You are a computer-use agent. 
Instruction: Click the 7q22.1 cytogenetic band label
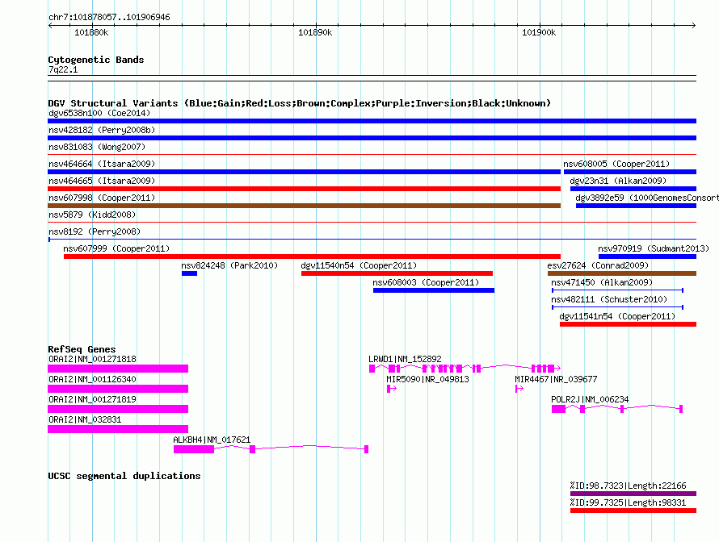(63, 69)
